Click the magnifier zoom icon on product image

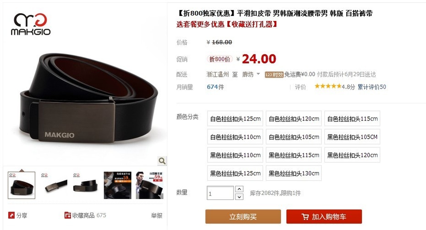[x=162, y=161]
